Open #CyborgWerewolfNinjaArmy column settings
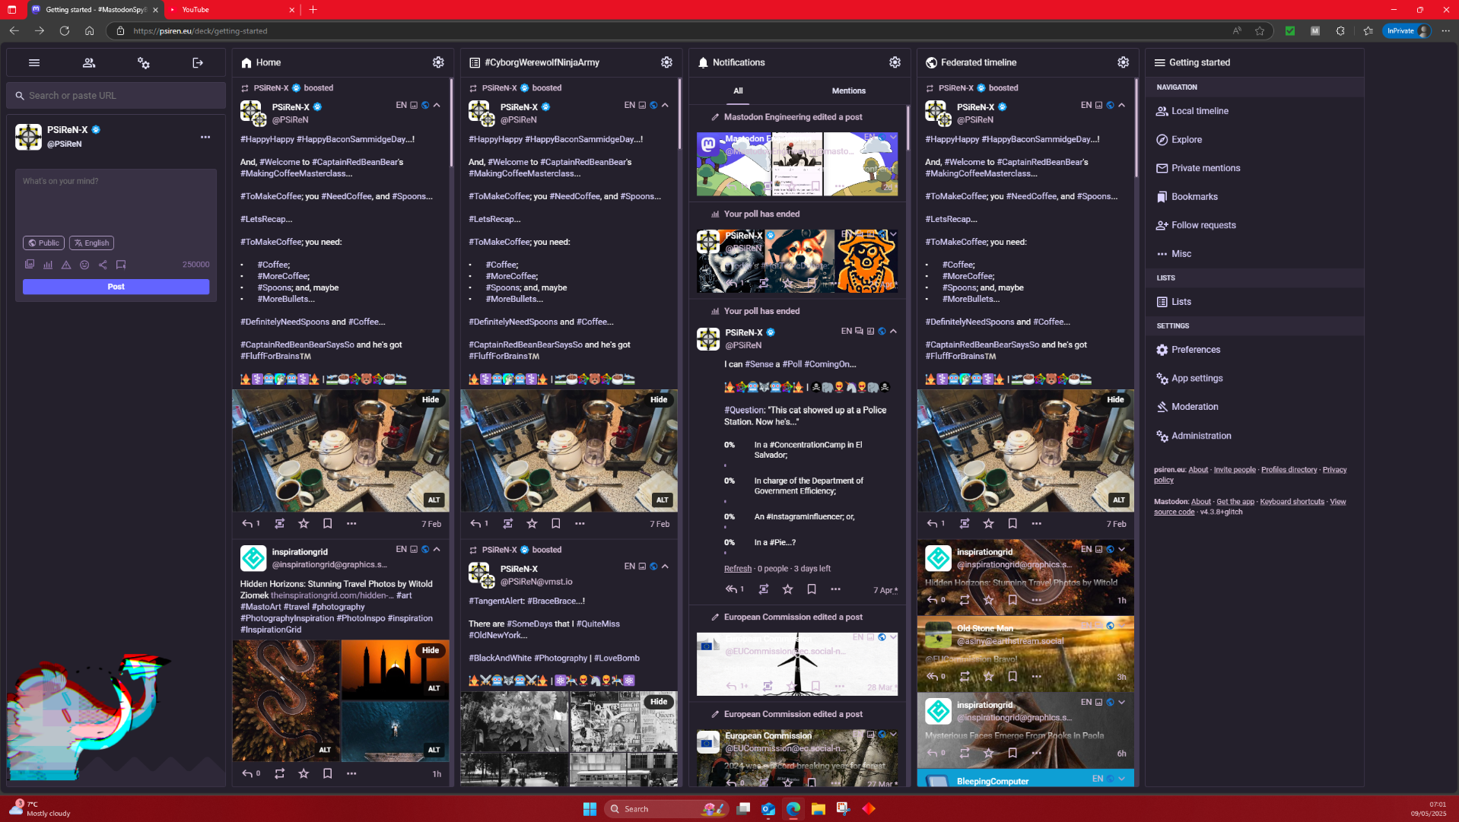1459x822 pixels. [x=666, y=62]
